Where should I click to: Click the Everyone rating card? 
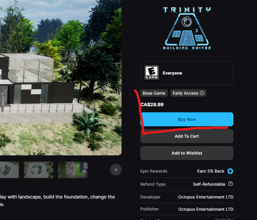coord(187,73)
